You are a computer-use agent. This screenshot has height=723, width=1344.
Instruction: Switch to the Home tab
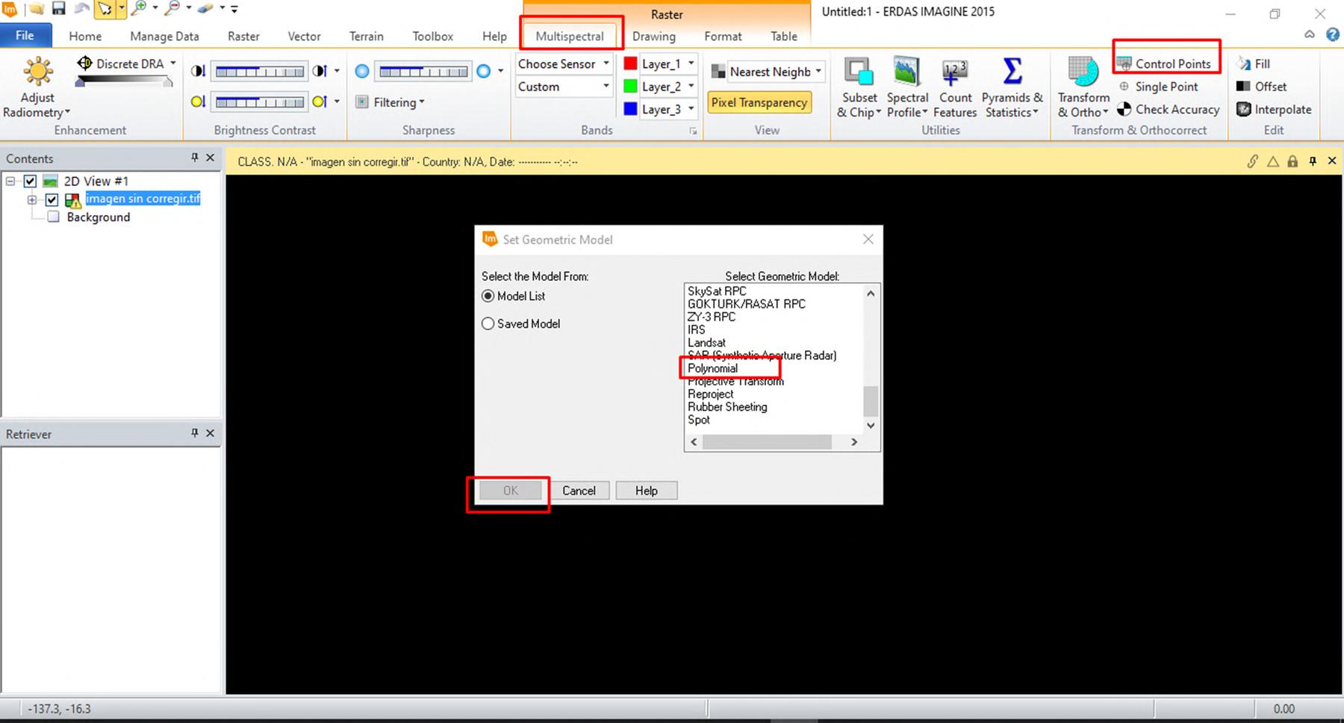point(85,36)
